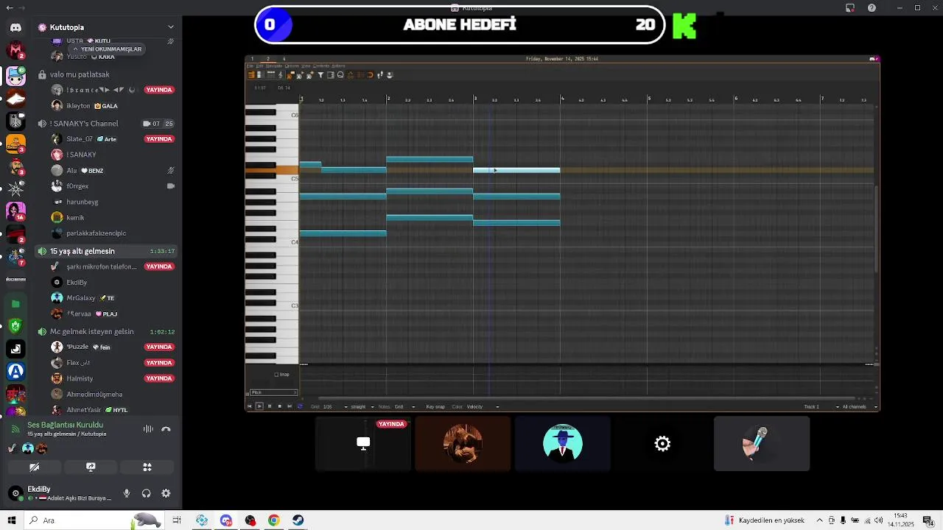
Task: Select notation clef view icon
Action: tap(281, 74)
